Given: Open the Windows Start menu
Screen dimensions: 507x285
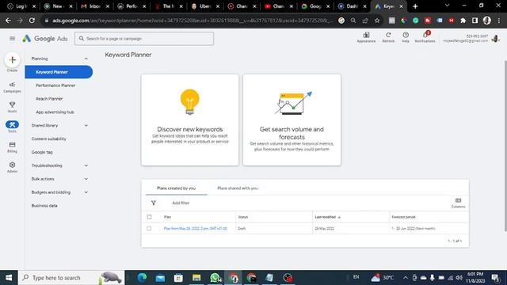Looking at the screenshot, I should click(x=9, y=278).
